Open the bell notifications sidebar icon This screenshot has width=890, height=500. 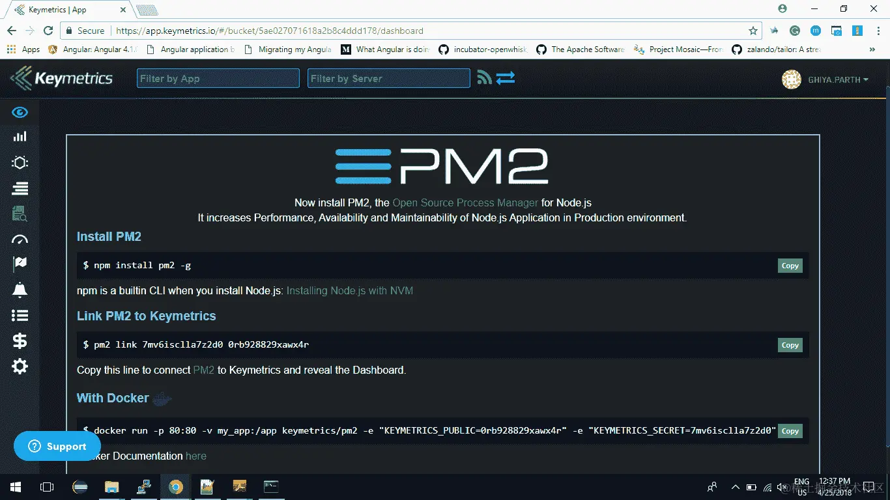[20, 290]
